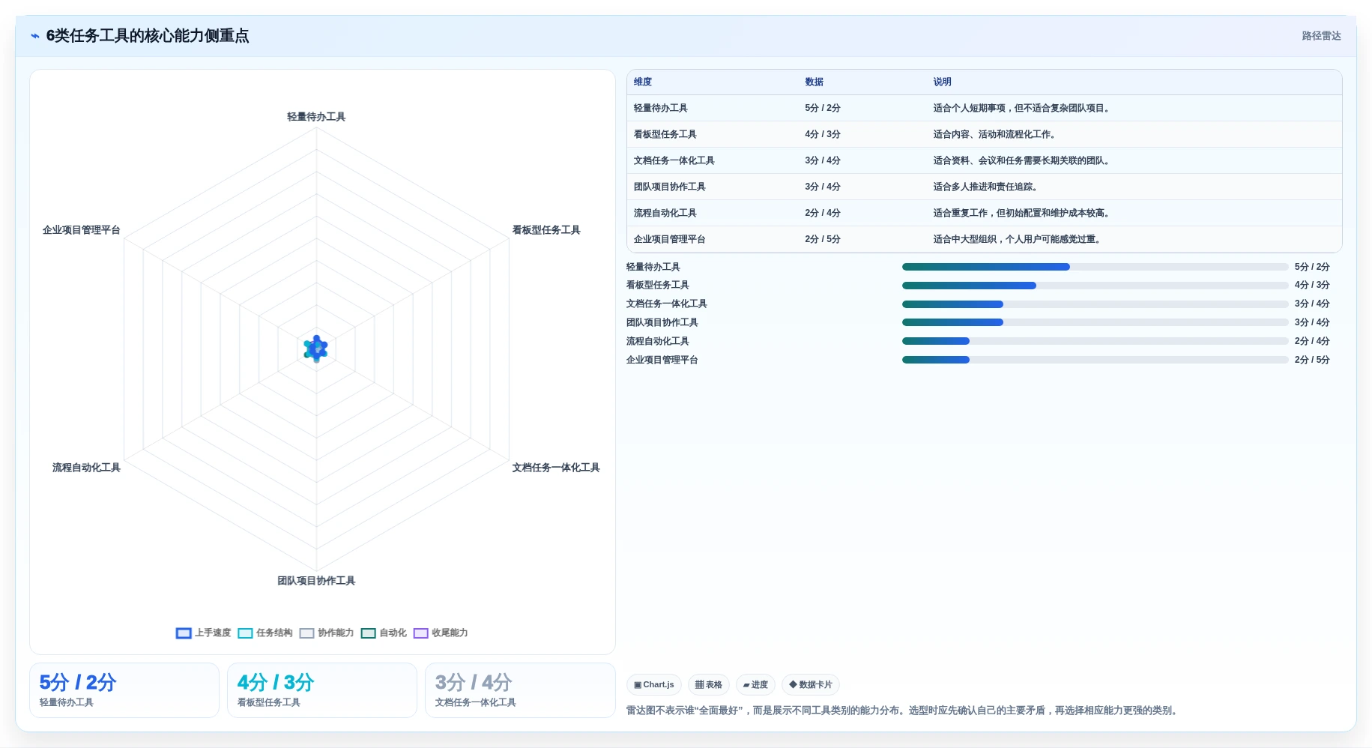Click radar axis label 团队项目协作工具
The width and height of the screenshot is (1372, 748).
point(316,581)
